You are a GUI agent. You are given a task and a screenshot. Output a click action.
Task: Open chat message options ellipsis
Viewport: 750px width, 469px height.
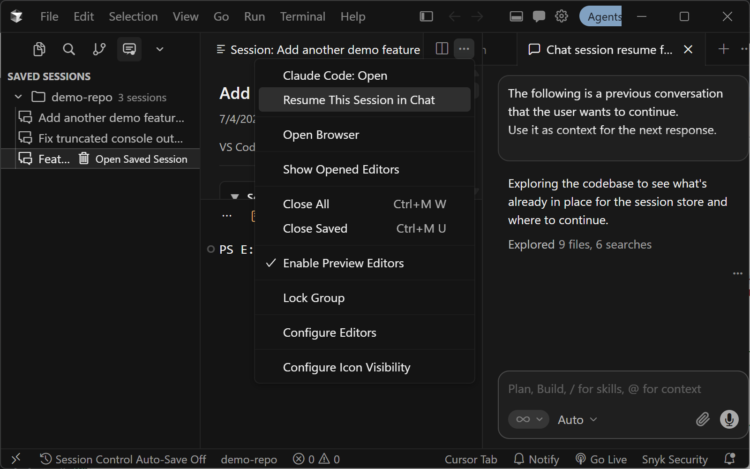pyautogui.click(x=738, y=273)
